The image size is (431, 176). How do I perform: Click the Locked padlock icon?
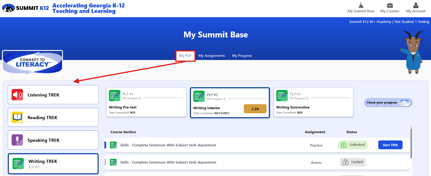point(345,162)
